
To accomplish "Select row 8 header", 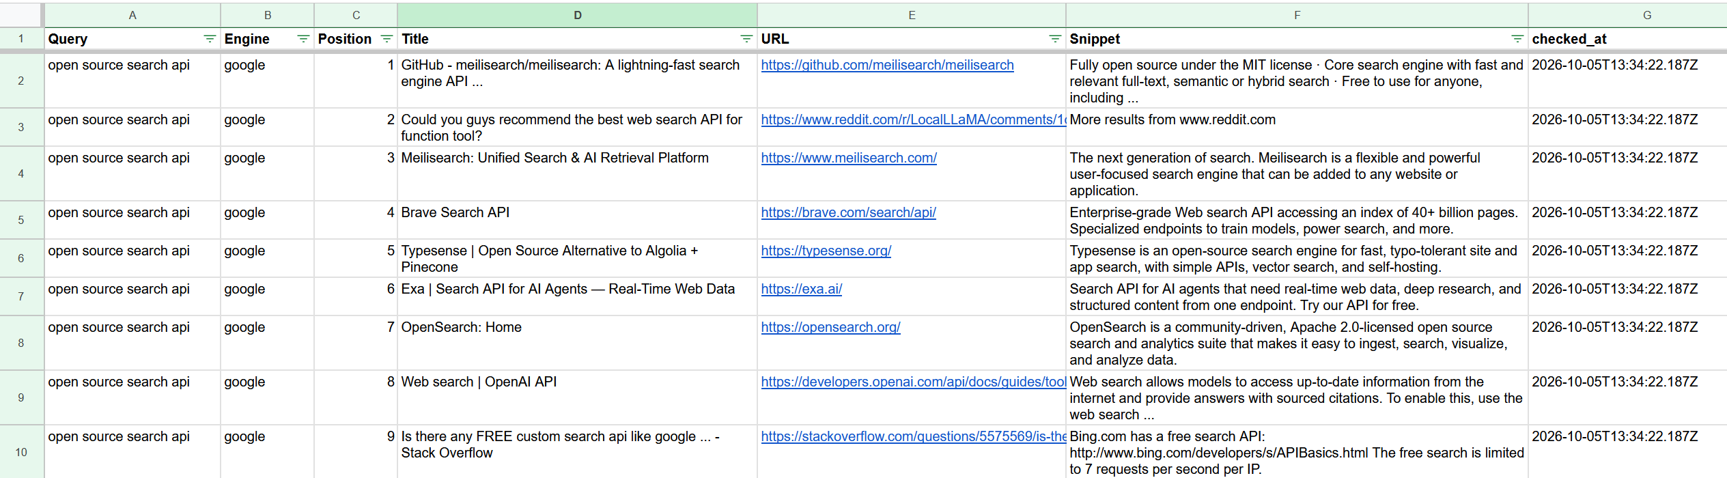I will [21, 343].
